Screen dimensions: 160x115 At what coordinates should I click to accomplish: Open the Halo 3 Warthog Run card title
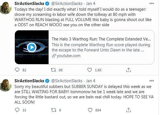tap(101, 39)
